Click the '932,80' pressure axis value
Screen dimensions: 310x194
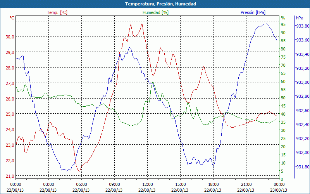click(303, 96)
